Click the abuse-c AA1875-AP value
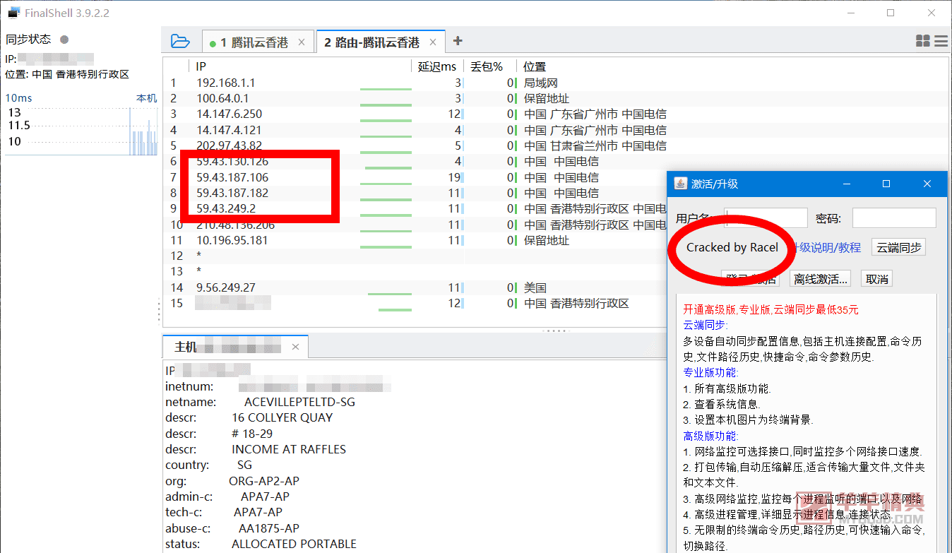Viewport: 952px width, 553px height. click(269, 528)
